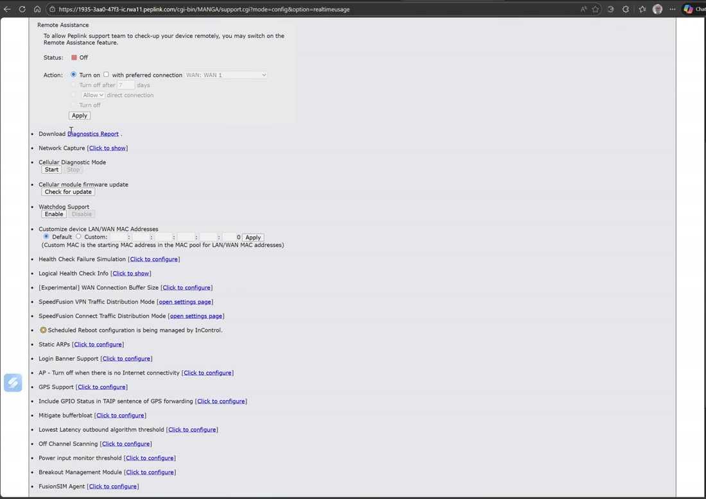This screenshot has height=499, width=706.
Task: Show Logical Health Check Info
Action: point(130,273)
